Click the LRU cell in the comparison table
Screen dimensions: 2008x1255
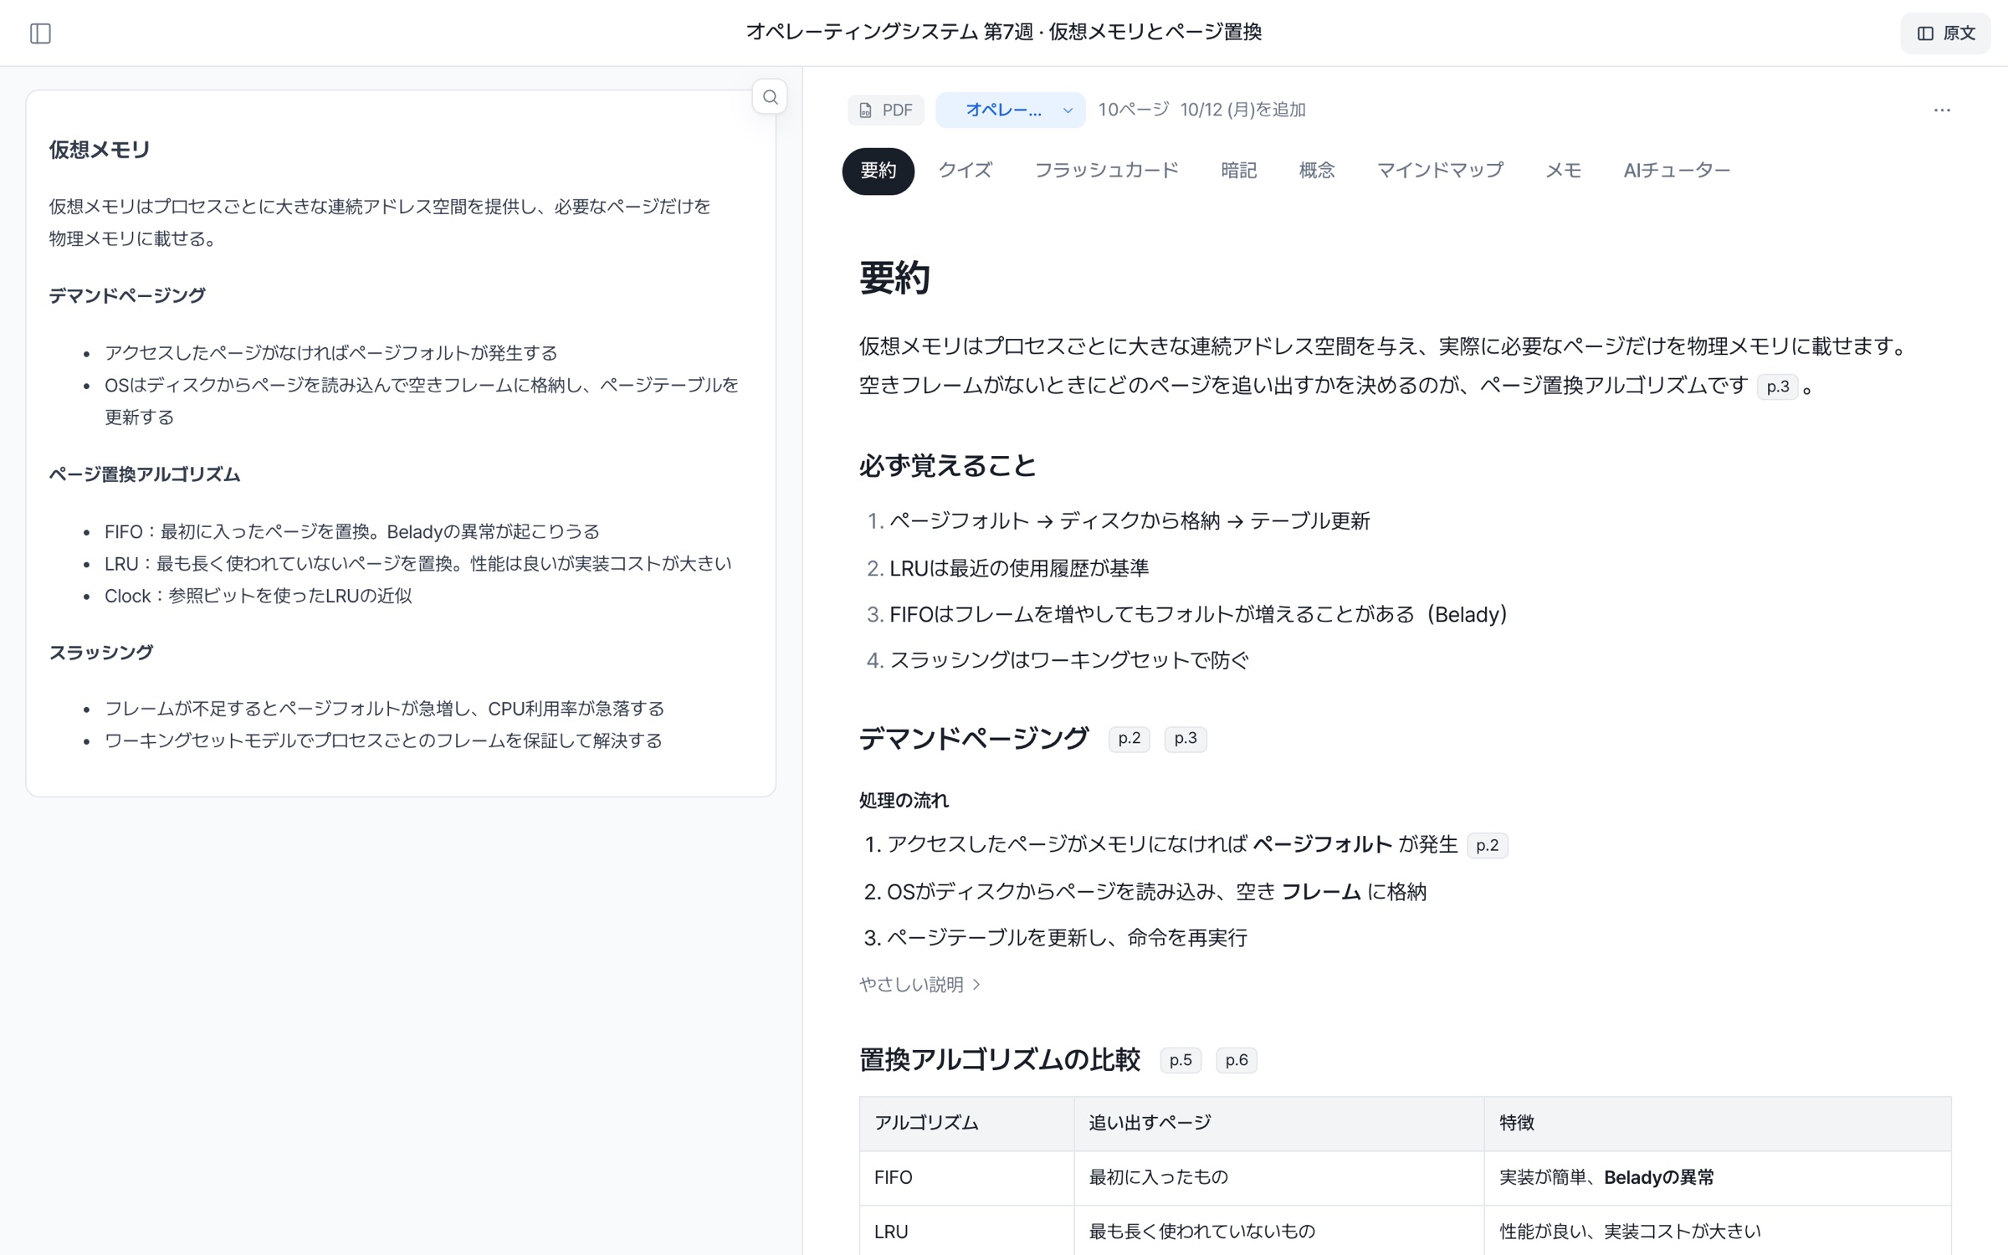tap(966, 1232)
